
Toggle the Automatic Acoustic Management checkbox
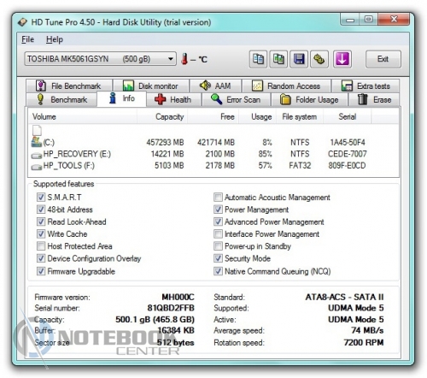tap(218, 197)
